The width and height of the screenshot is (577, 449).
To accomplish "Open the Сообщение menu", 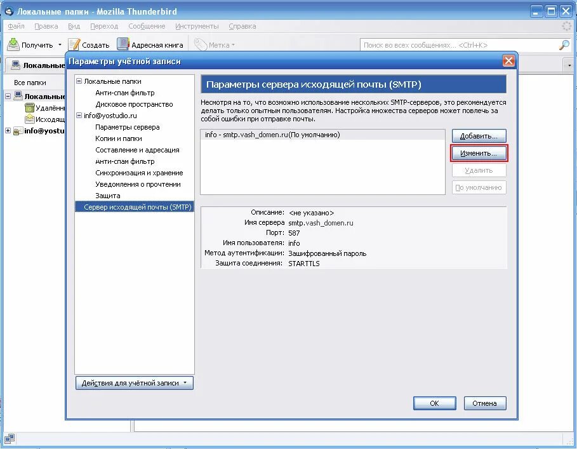I will pos(147,26).
